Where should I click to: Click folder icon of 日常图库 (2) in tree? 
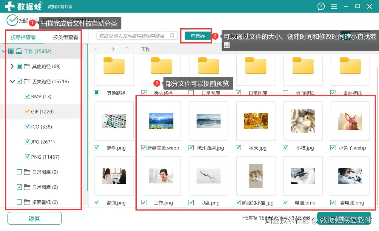[x=27, y=187]
